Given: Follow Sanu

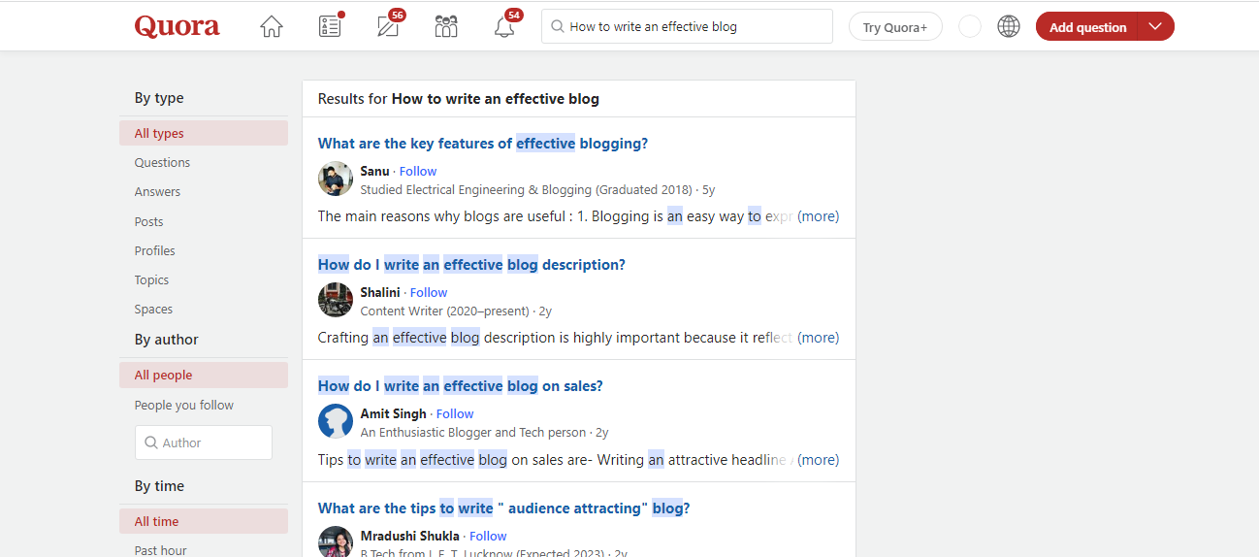Looking at the screenshot, I should (x=418, y=171).
